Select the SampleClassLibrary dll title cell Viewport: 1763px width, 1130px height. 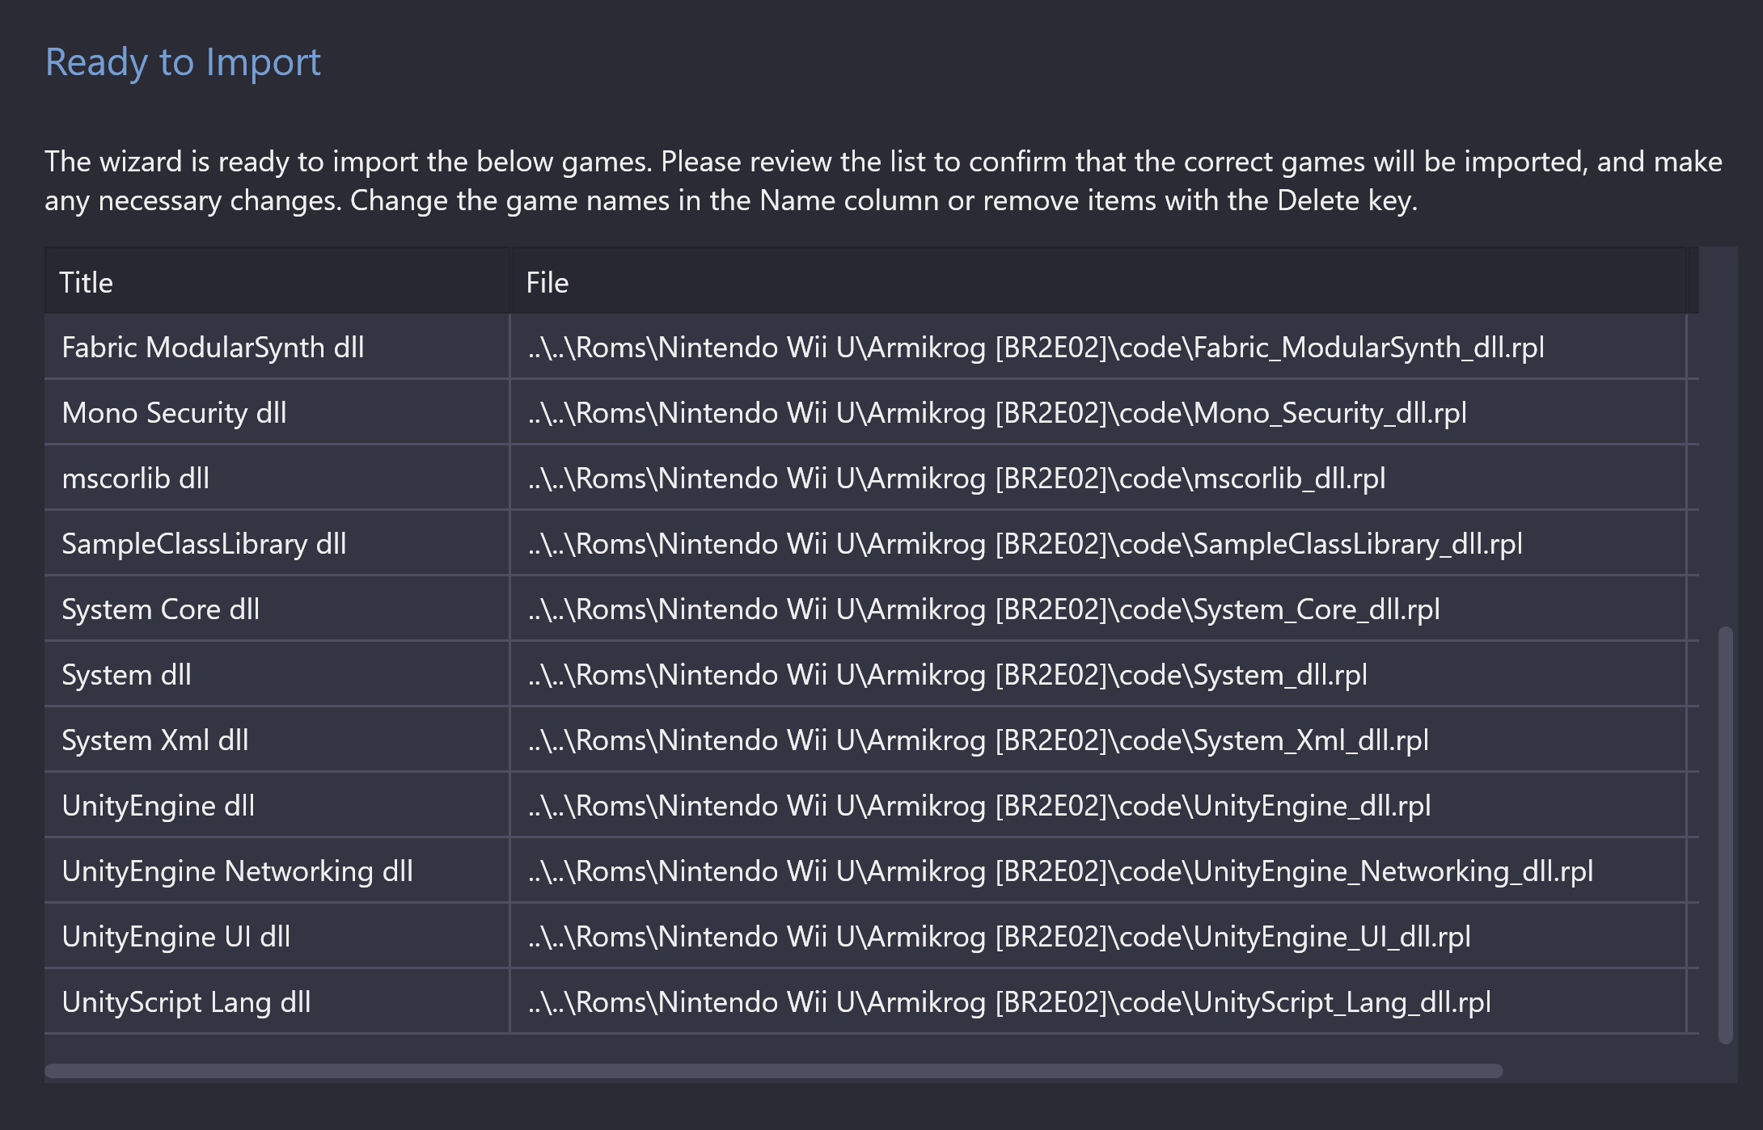pos(277,544)
